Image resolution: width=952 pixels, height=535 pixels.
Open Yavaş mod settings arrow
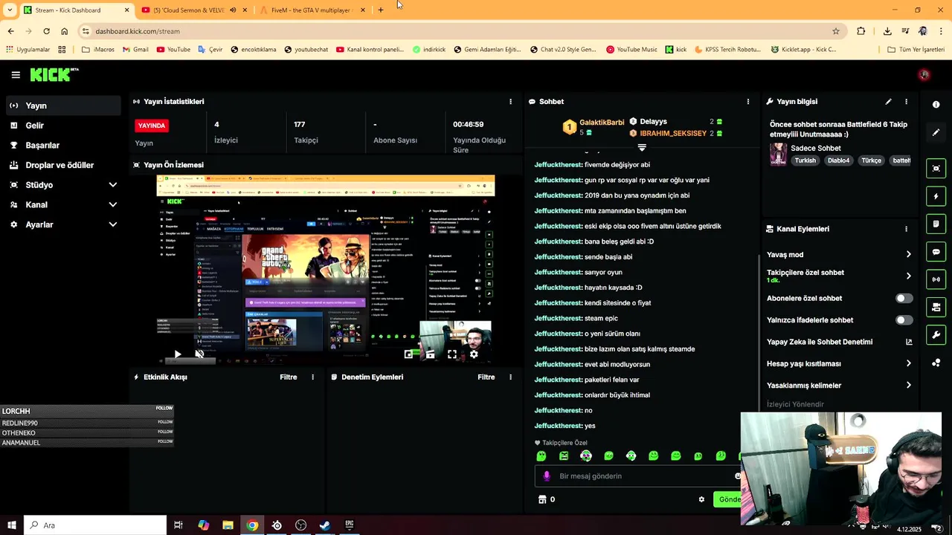(908, 254)
